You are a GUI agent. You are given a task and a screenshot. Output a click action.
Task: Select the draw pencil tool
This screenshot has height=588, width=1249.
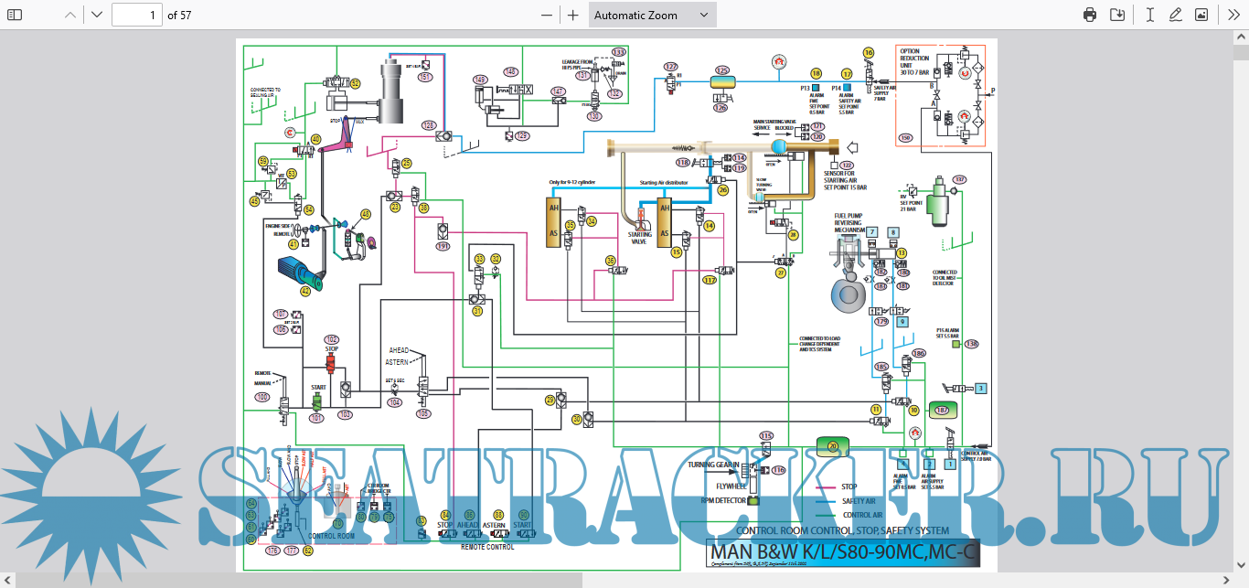coord(1175,15)
